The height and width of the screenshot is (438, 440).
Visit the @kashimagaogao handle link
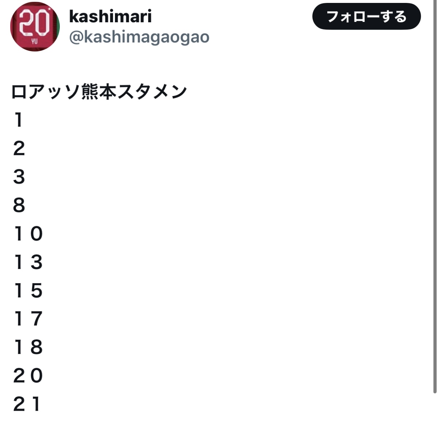tap(139, 37)
